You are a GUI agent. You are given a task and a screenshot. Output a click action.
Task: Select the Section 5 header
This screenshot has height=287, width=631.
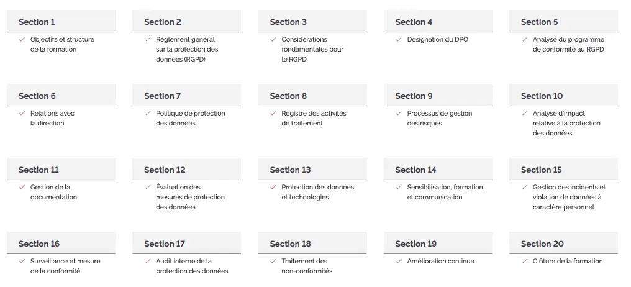[563, 21]
